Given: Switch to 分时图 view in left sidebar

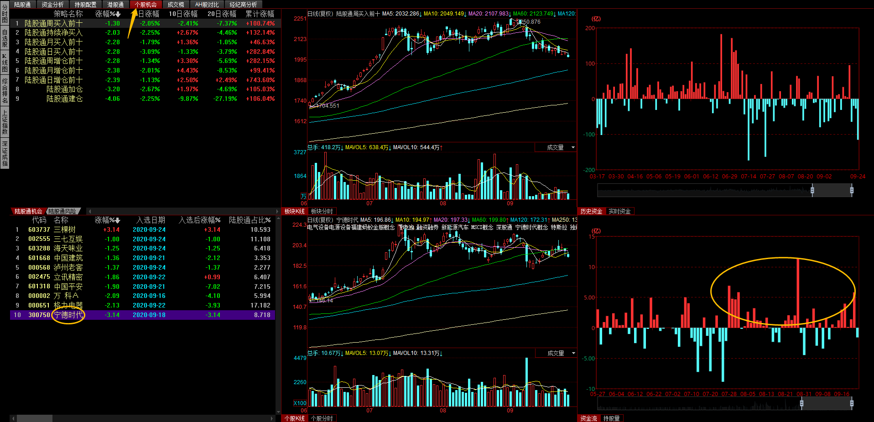Looking at the screenshot, I should coord(5,14).
